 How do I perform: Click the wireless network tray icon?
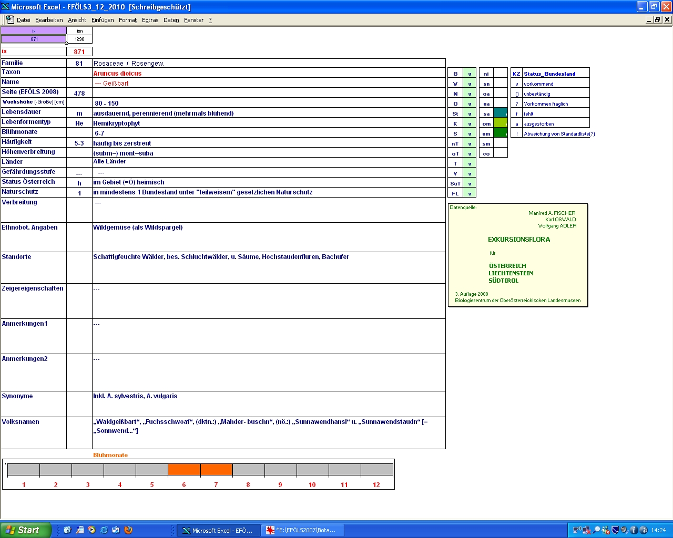click(577, 530)
